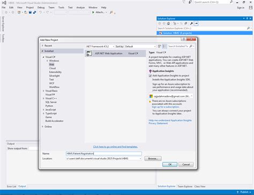This screenshot has width=254, height=195.
Task: Click the Browse... button
Action: pyautogui.click(x=153, y=159)
